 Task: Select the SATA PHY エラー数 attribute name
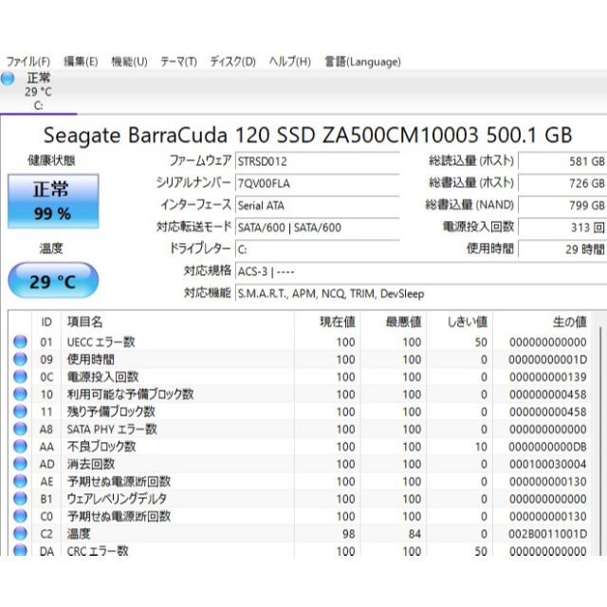112,429
